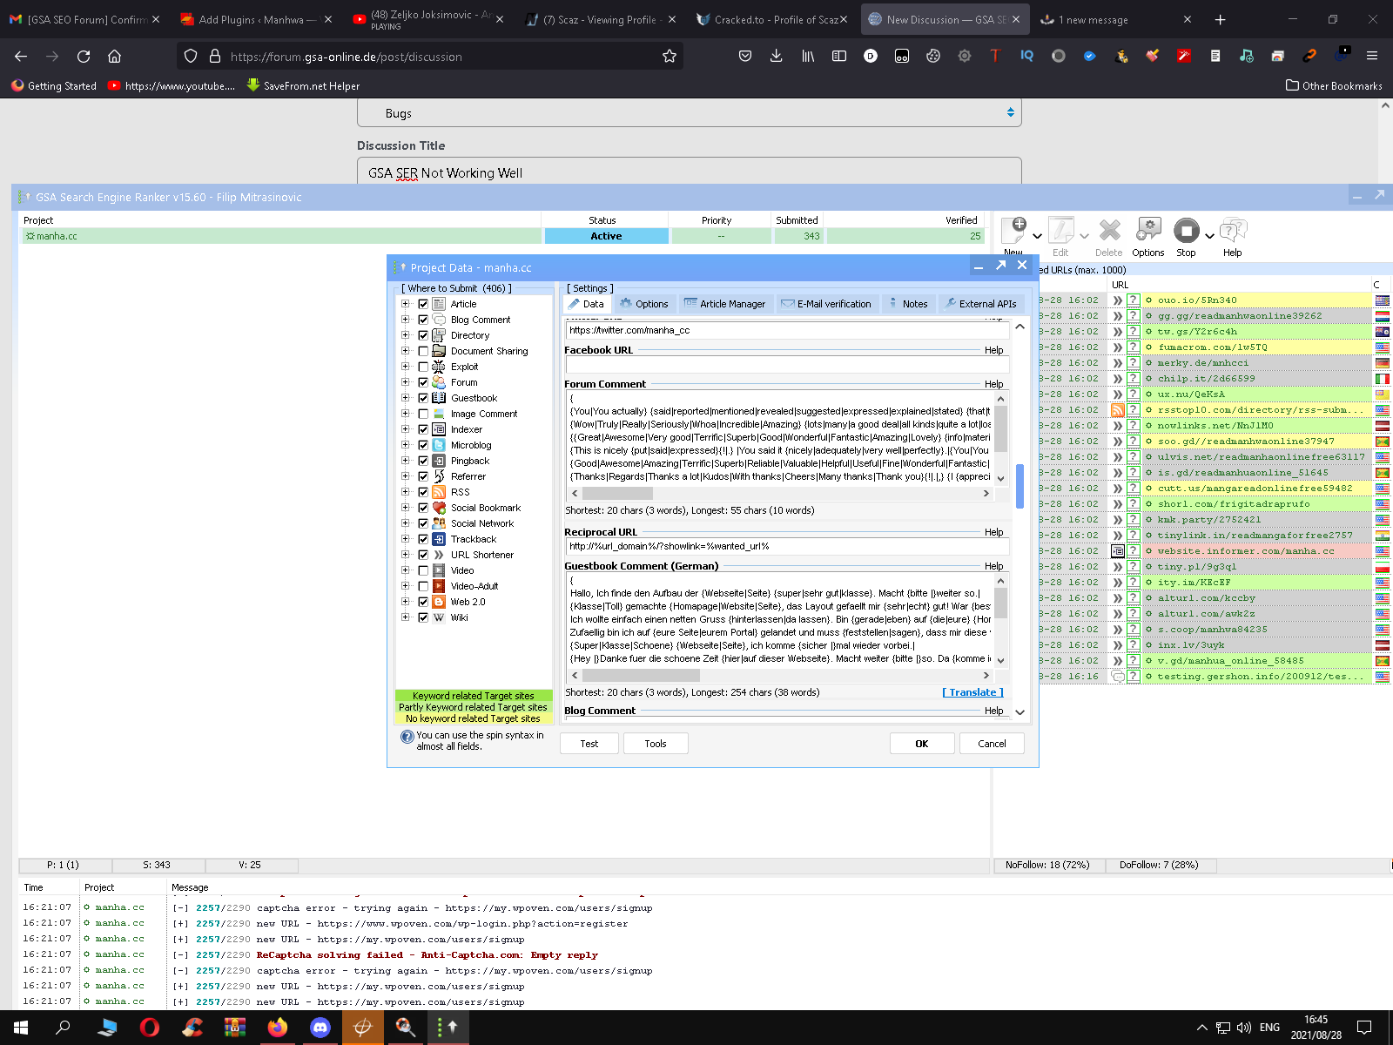Expand the Pingback tree node
Viewport: 1393px width, 1045px height.
click(405, 461)
